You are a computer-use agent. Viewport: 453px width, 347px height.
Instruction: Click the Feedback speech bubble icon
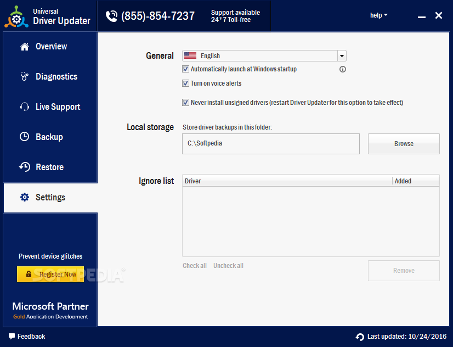click(12, 337)
